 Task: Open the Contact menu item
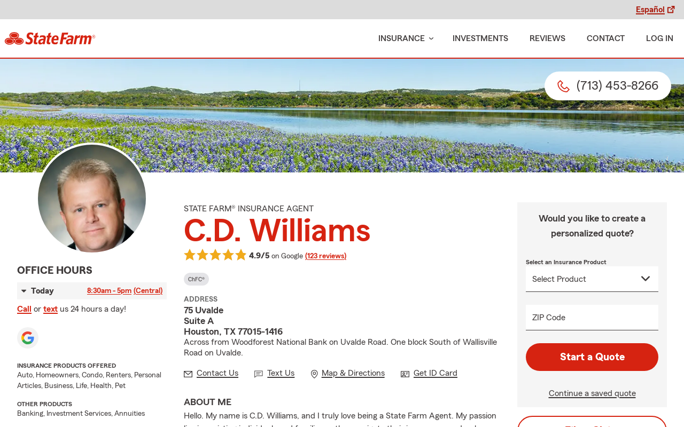coord(605,38)
